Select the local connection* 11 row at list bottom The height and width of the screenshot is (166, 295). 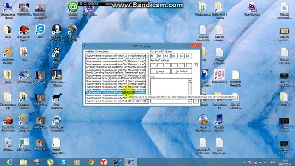pyautogui.click(x=116, y=101)
